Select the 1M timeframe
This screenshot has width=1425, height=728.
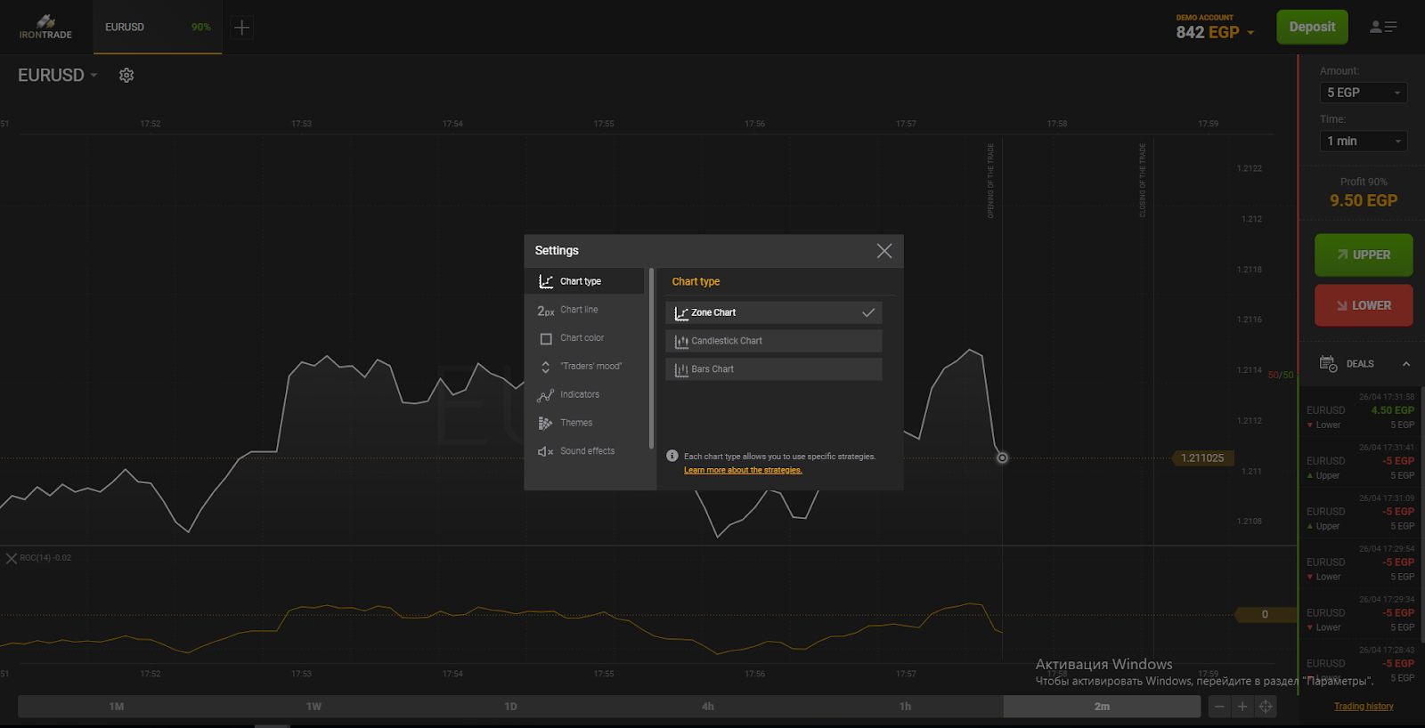coord(117,707)
